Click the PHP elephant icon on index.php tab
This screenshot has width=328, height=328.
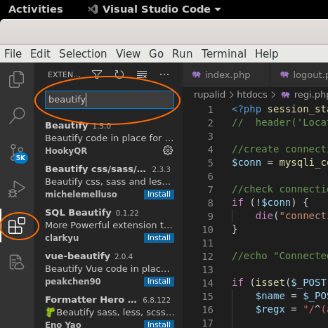pyautogui.click(x=197, y=75)
